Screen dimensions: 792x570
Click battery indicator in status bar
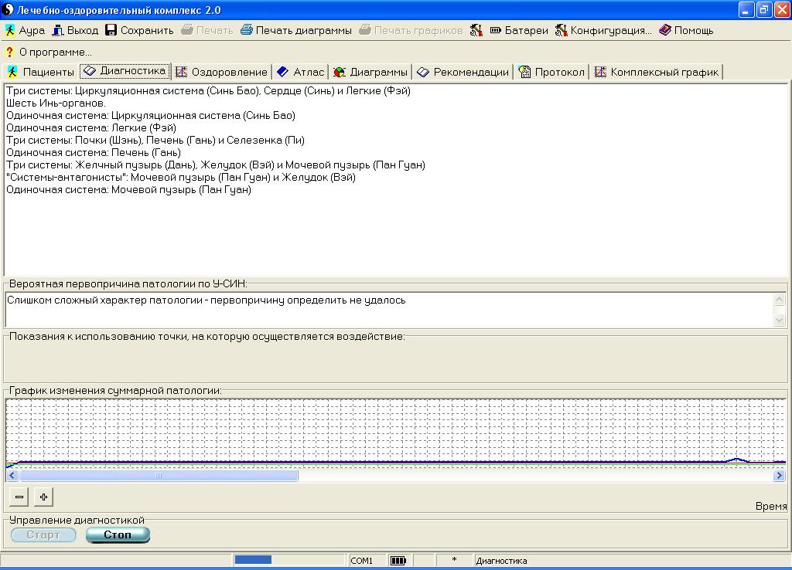click(398, 561)
